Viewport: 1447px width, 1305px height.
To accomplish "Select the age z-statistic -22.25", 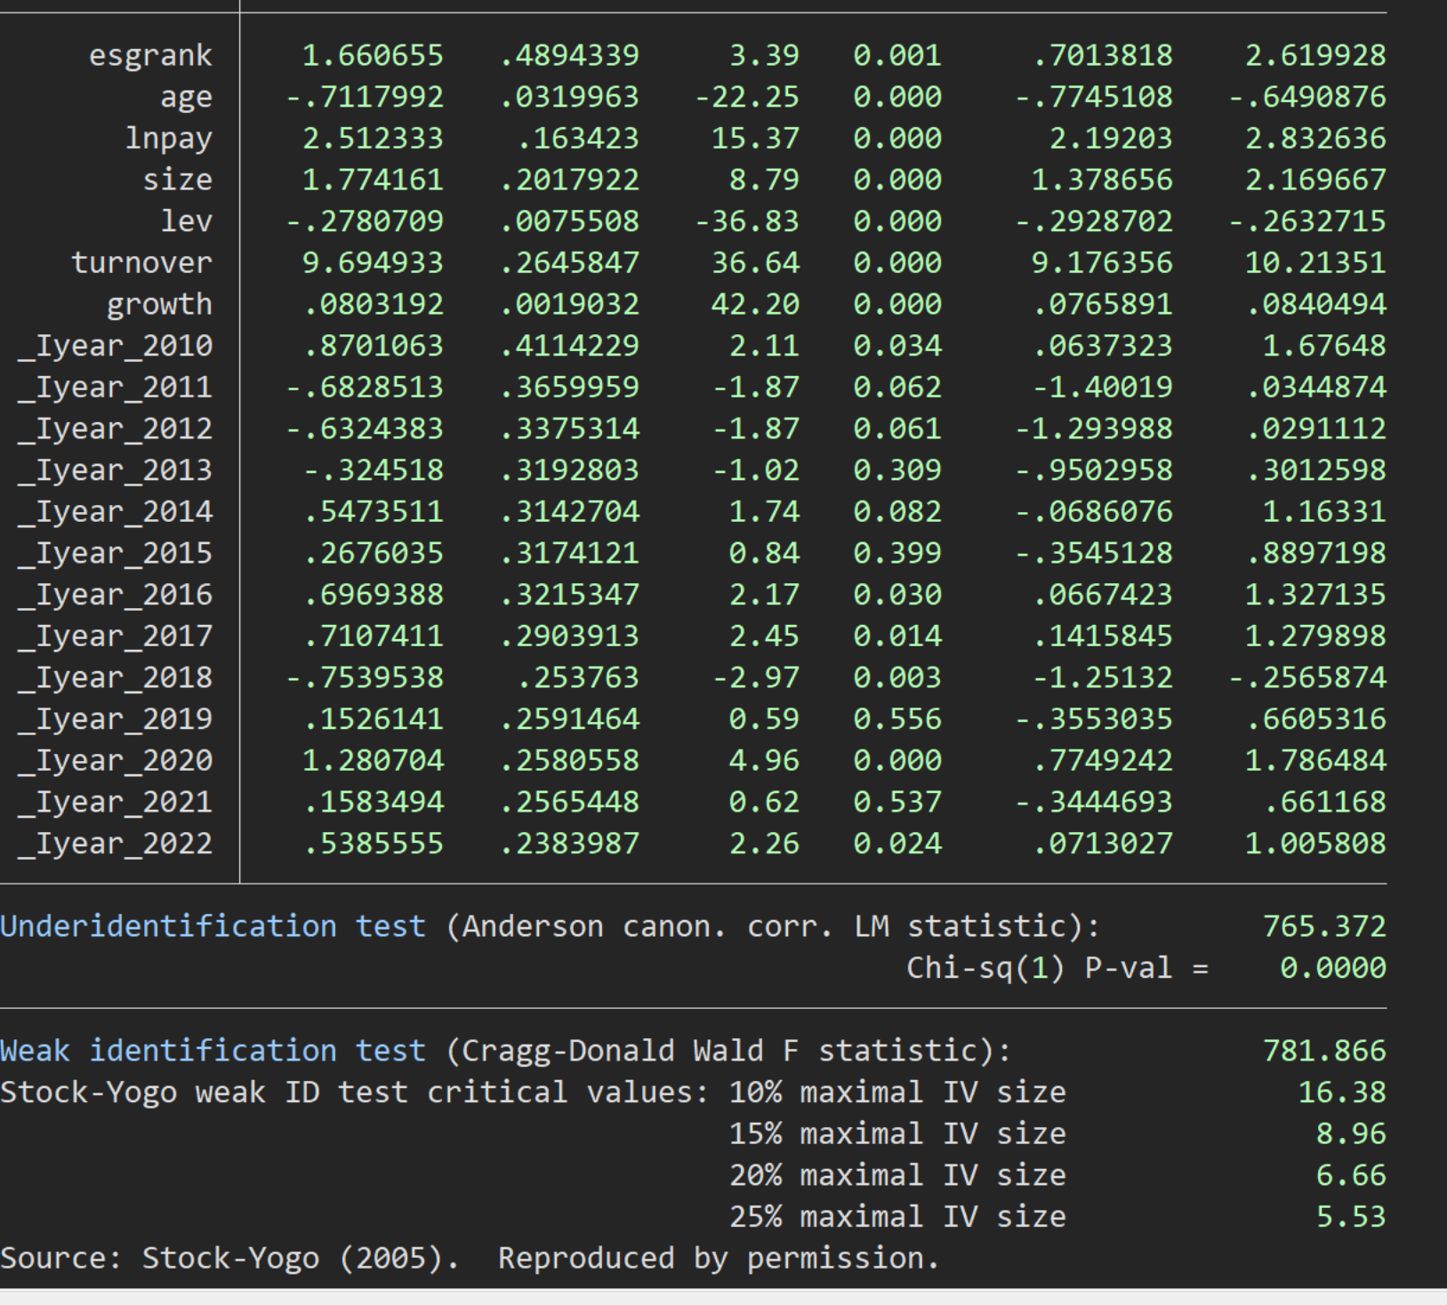I will [x=747, y=97].
